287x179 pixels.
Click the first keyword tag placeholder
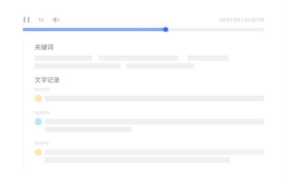coord(63,58)
